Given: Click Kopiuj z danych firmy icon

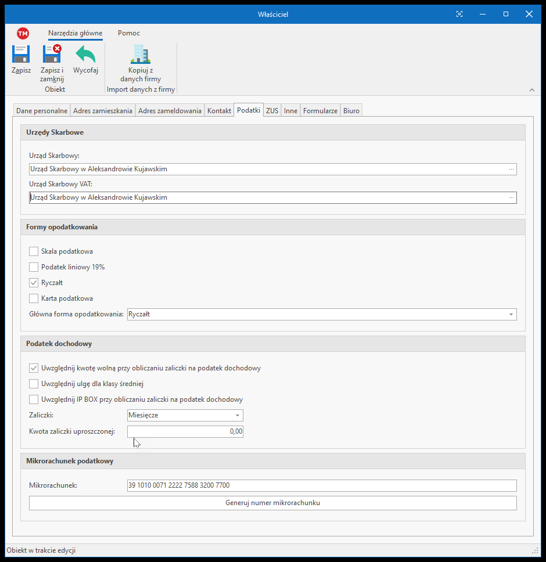Looking at the screenshot, I should tap(141, 55).
